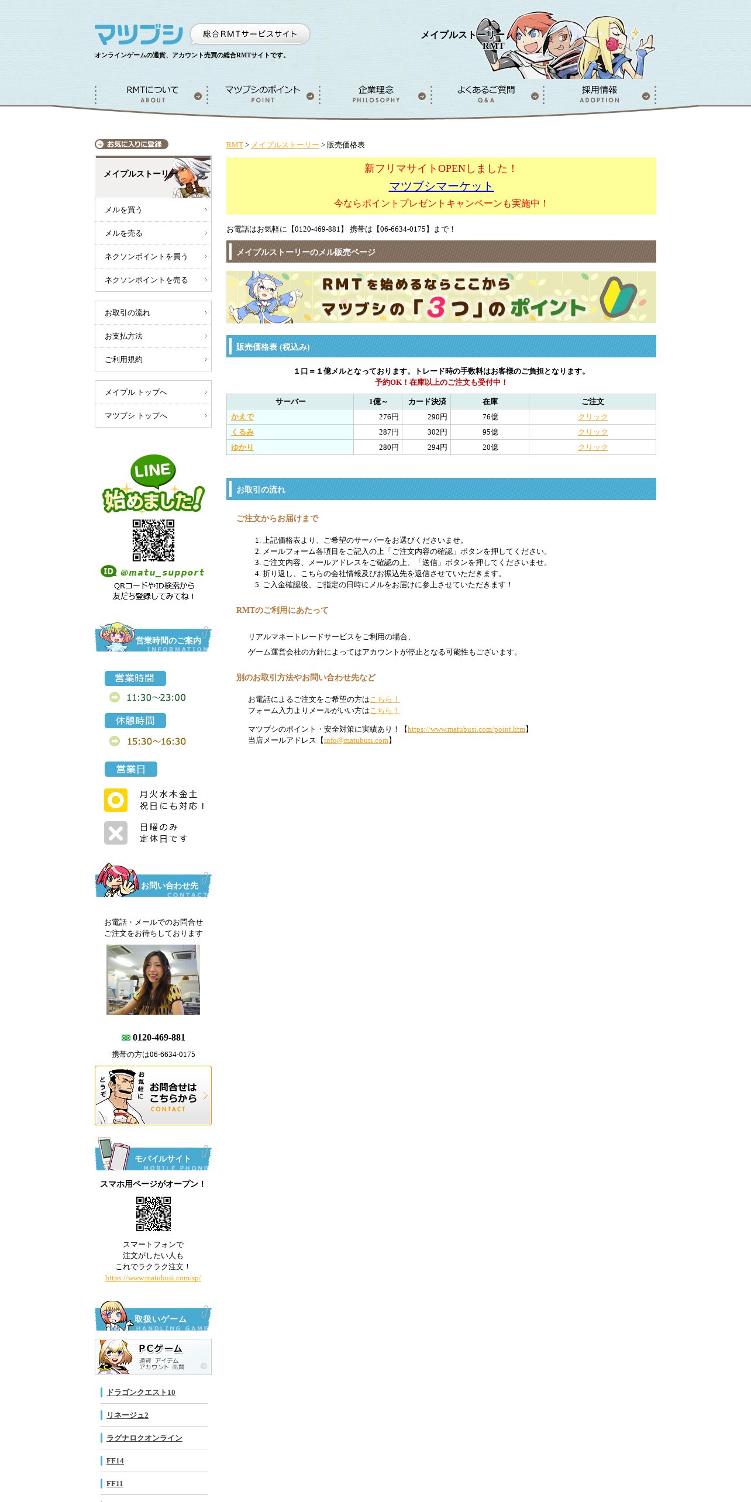This screenshot has width=751, height=1502.
Task: Click the 20億 stock cell
Action: (490, 447)
